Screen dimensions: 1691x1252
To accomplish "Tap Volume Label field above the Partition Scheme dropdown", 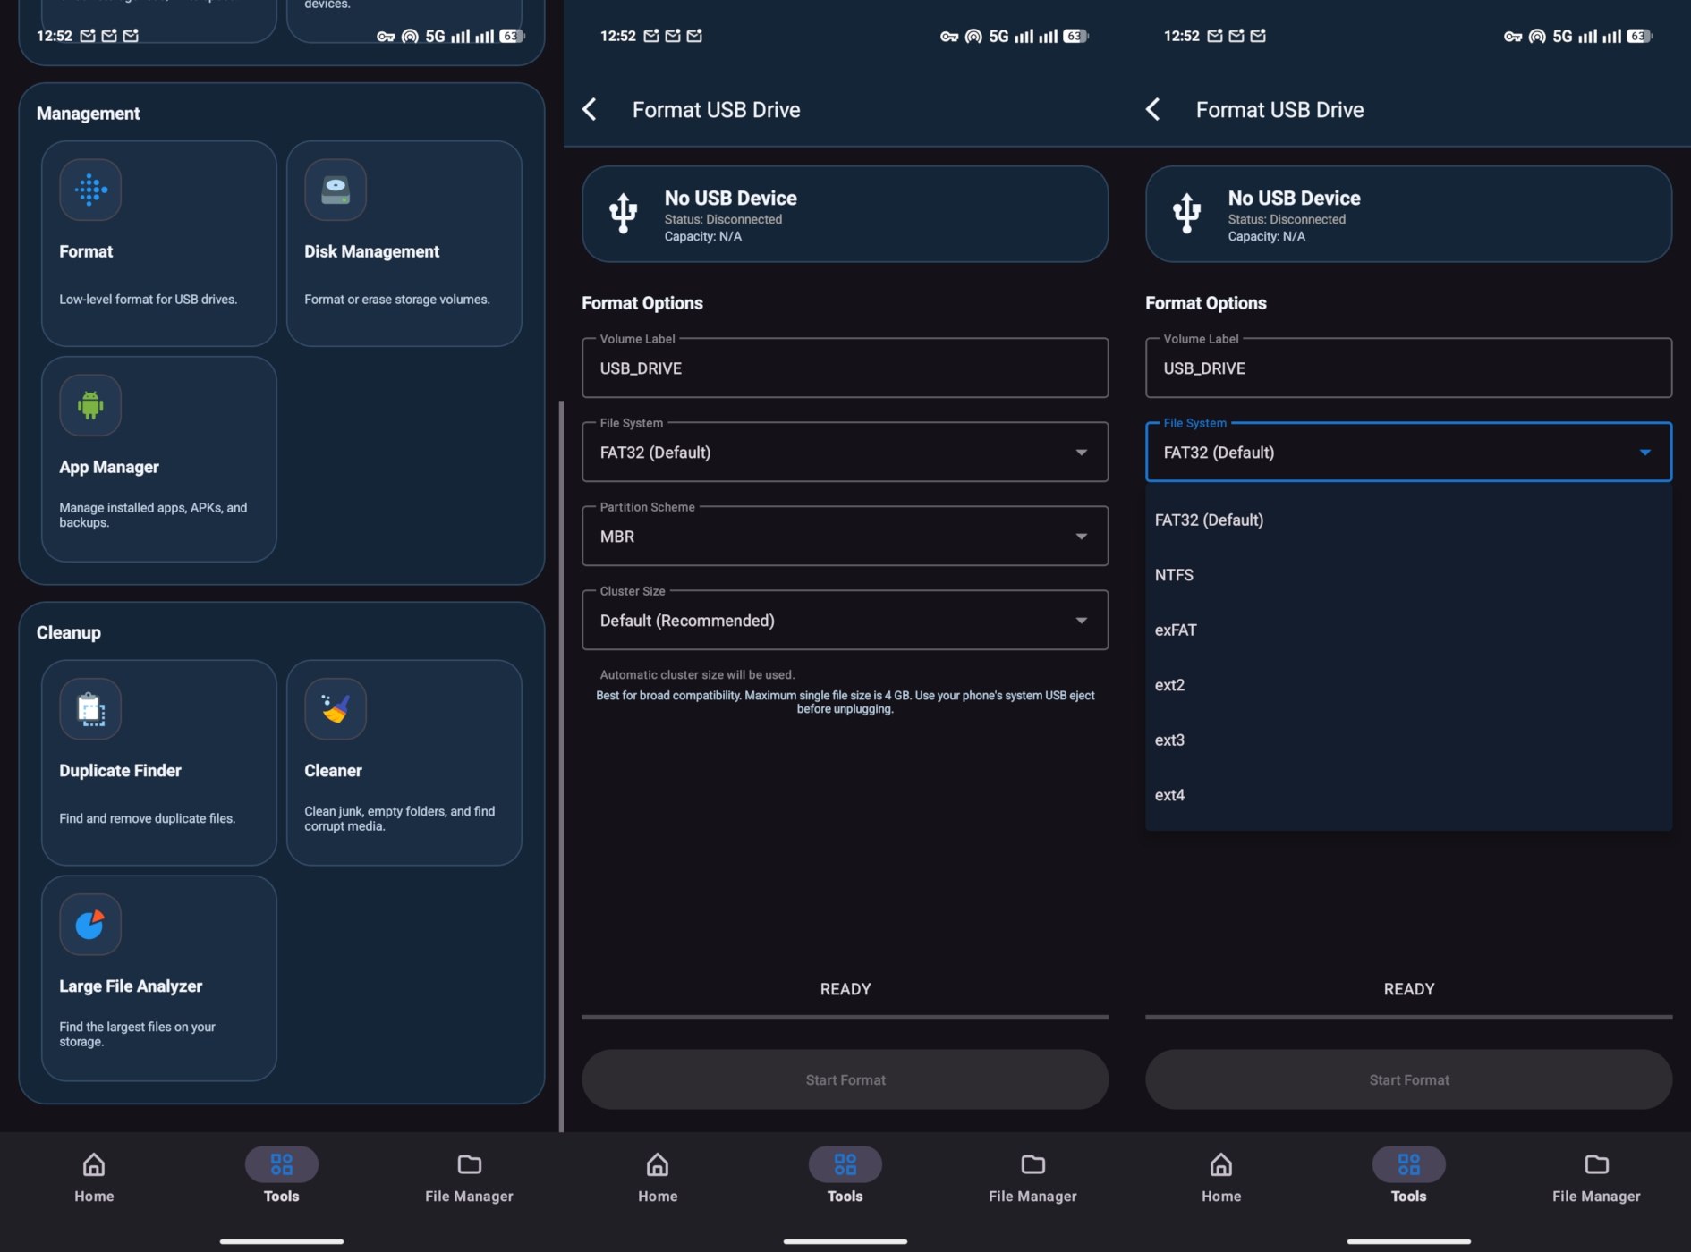I will click(845, 368).
